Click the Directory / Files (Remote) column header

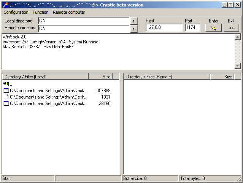pyautogui.click(x=167, y=77)
